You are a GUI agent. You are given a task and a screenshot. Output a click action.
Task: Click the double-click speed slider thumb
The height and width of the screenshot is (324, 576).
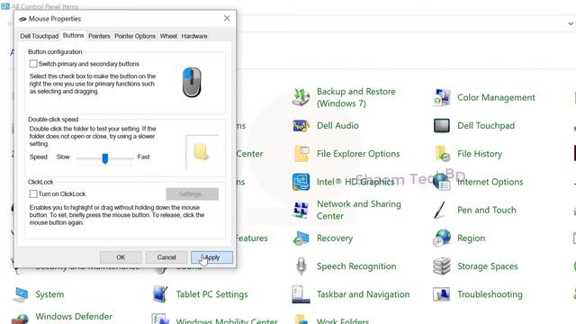[105, 158]
